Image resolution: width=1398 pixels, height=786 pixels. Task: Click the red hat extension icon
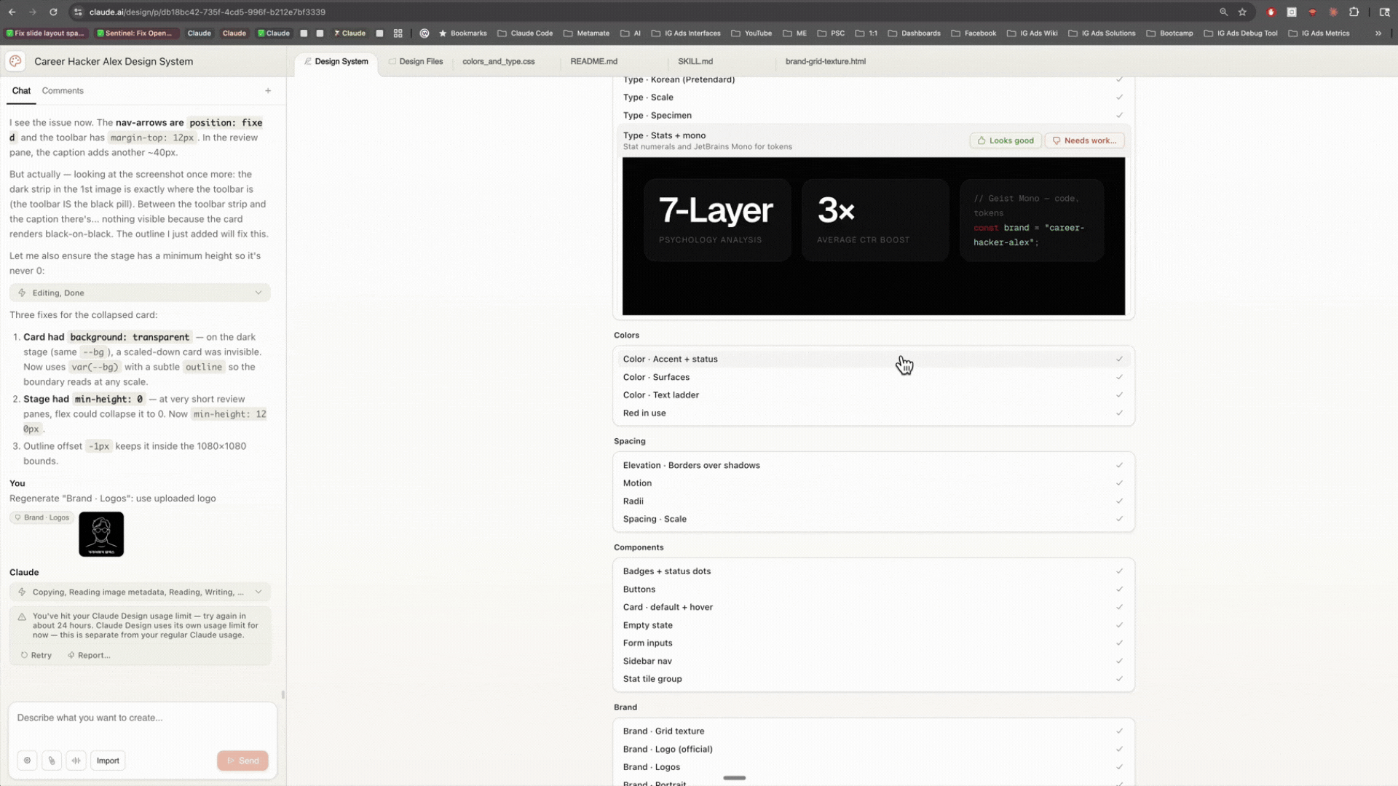[x=1312, y=12]
